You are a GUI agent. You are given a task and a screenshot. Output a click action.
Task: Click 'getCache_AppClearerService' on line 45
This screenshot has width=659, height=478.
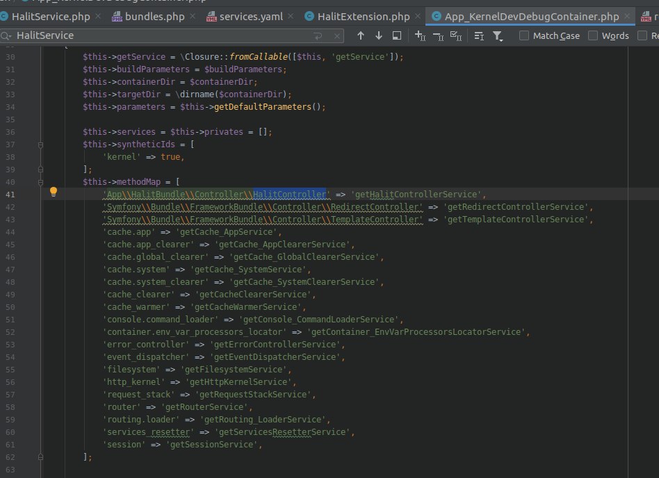coord(282,245)
